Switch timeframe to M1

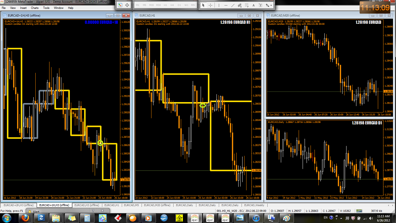[x=138, y=5]
